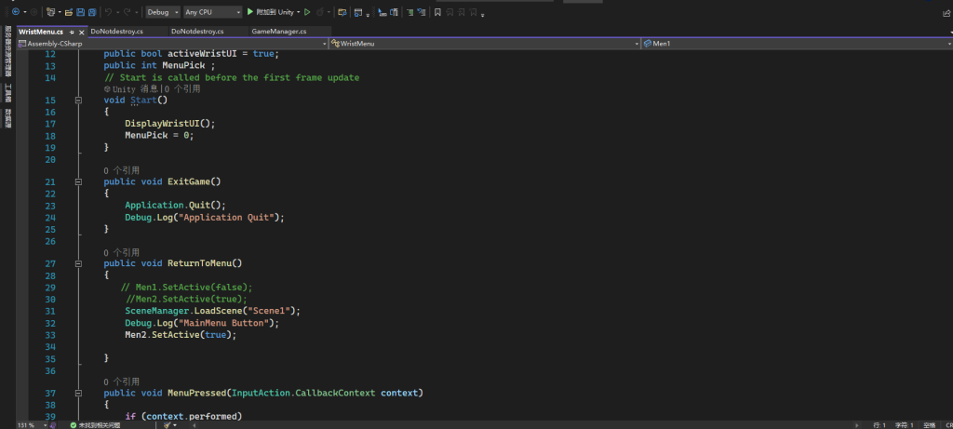This screenshot has height=429, width=953.
Task: Click the purple health indicator icon beside zoom
Action: point(53,425)
